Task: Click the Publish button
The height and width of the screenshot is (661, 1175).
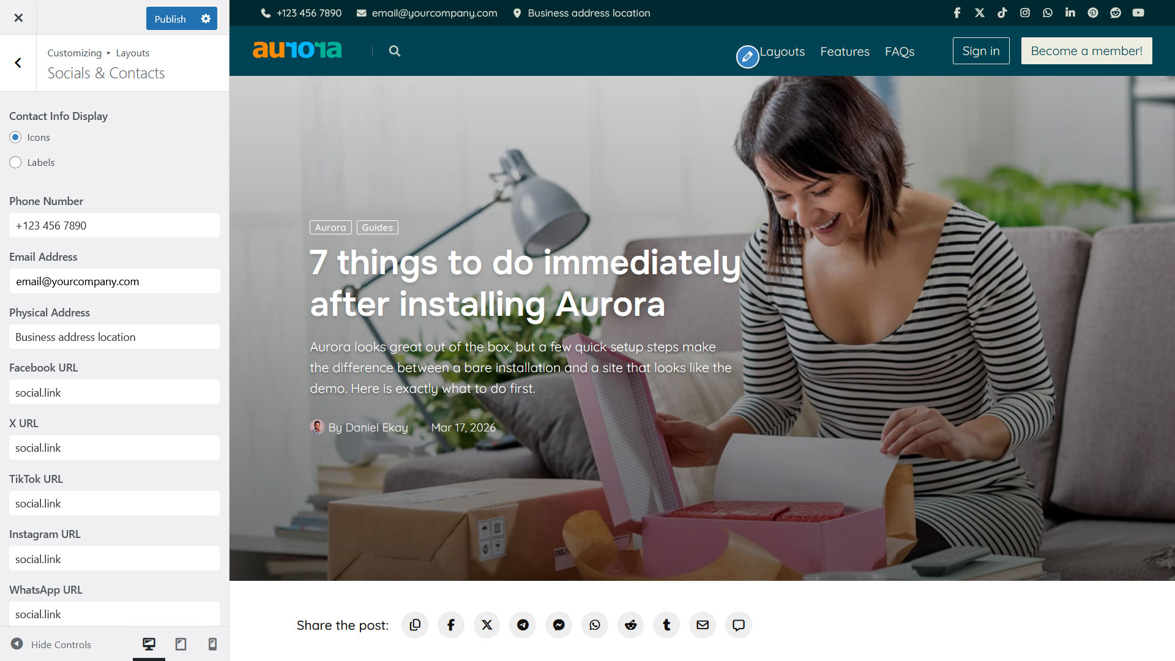Action: click(170, 18)
